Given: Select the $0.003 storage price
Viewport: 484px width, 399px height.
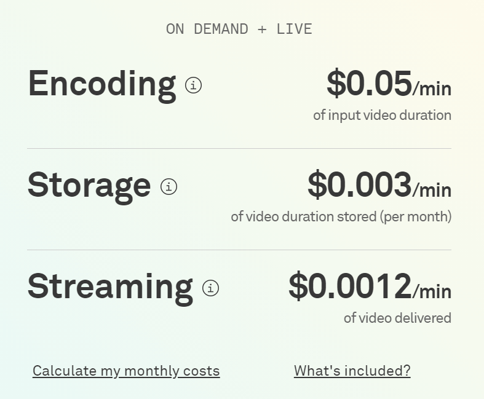Looking at the screenshot, I should [360, 185].
